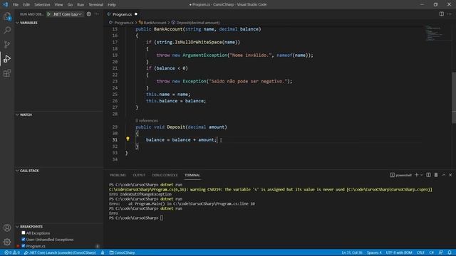Toggle the Program.cs breakpoint checkbox
Image resolution: width=456 pixels, height=256 pixels.
point(24,246)
